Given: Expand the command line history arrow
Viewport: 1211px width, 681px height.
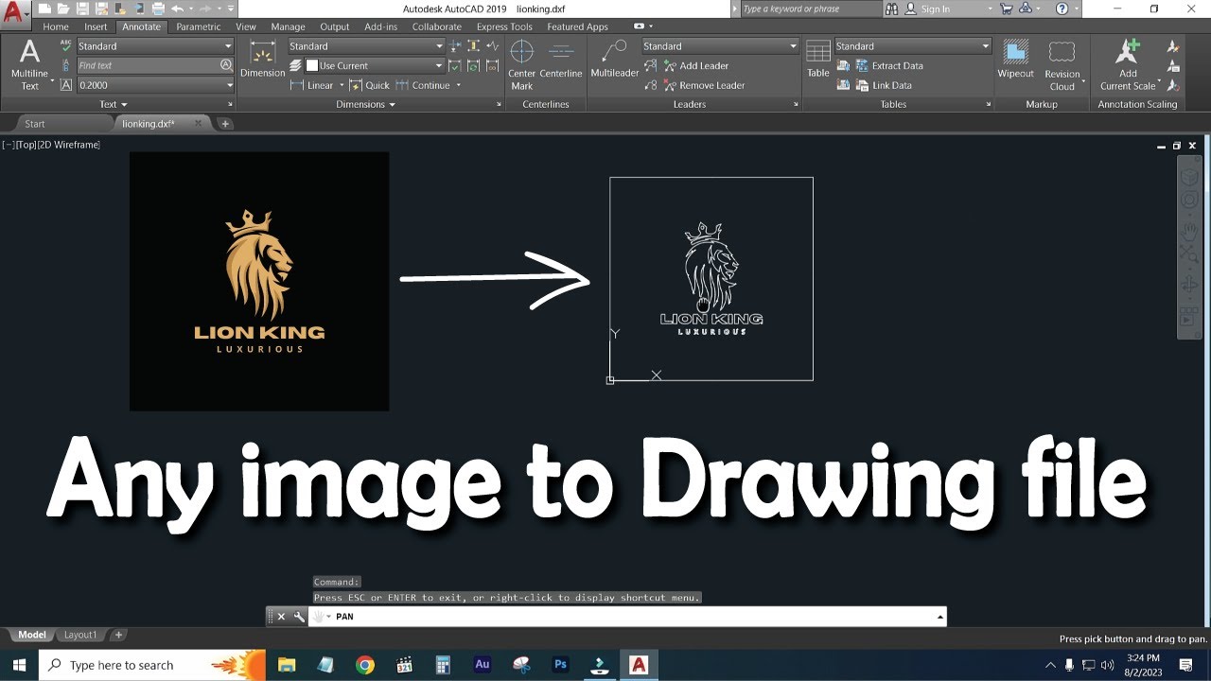Looking at the screenshot, I should [939, 617].
